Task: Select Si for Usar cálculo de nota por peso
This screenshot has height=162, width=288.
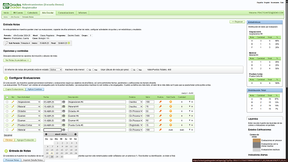Action: [132, 70]
